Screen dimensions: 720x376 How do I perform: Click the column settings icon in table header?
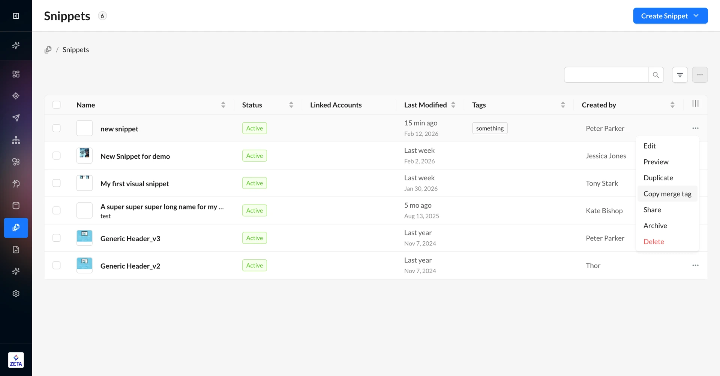(x=695, y=104)
